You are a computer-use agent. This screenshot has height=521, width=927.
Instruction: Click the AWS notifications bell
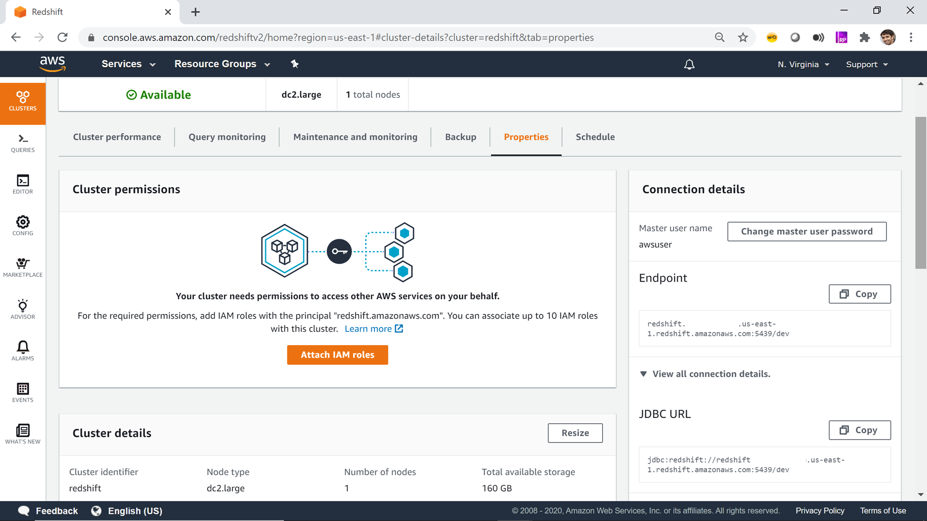(x=689, y=64)
